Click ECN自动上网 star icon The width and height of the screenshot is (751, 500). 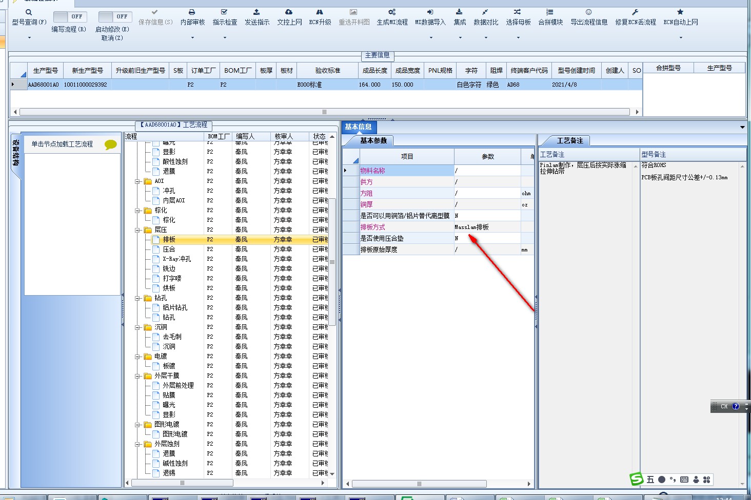point(680,12)
